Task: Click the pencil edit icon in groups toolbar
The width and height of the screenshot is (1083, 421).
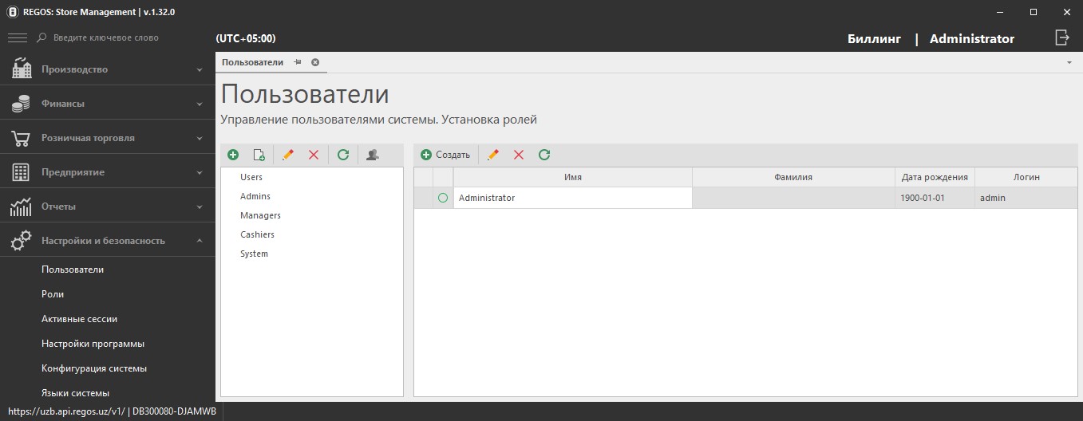Action: (288, 155)
